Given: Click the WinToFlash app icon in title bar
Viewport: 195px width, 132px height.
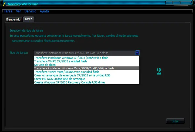Looking at the screenshot, I should pos(4,4).
